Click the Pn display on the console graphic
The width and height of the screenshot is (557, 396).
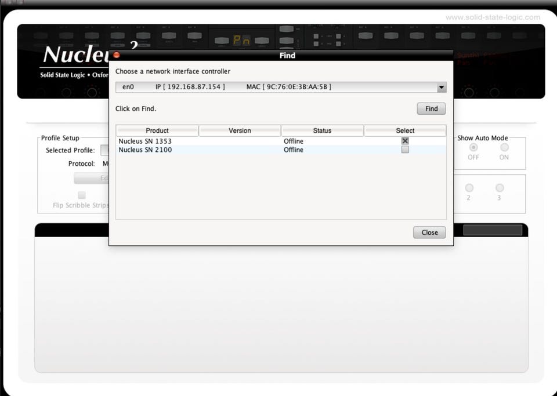pos(241,41)
